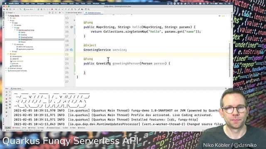
Task: Select pom.xml in project tree
Action: 15,63
